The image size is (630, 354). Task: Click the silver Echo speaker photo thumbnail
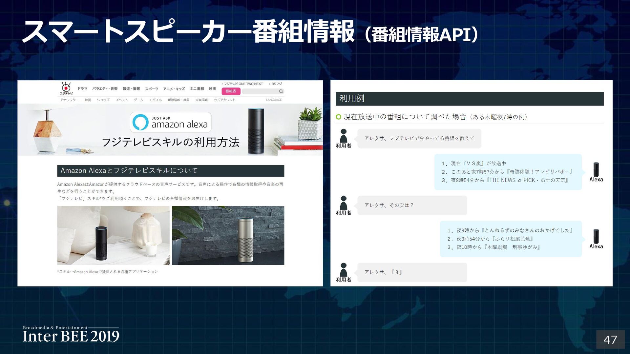228,235
